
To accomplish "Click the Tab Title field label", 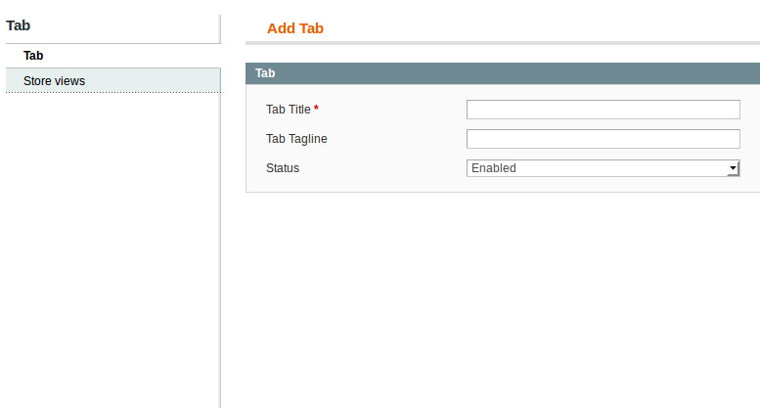I will [x=288, y=110].
